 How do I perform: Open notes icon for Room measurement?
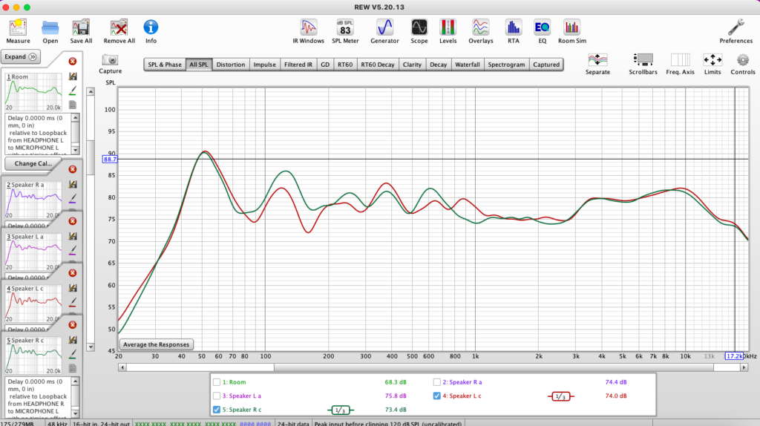coord(73,105)
